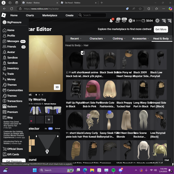Open the notifications bell
The image size is (174, 174).
coord(111,21)
